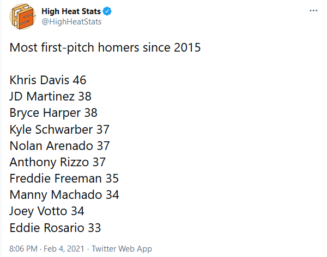Image resolution: width=327 pixels, height=257 pixels.
Task: Select the JD Martinez 38 line
Action: point(51,97)
